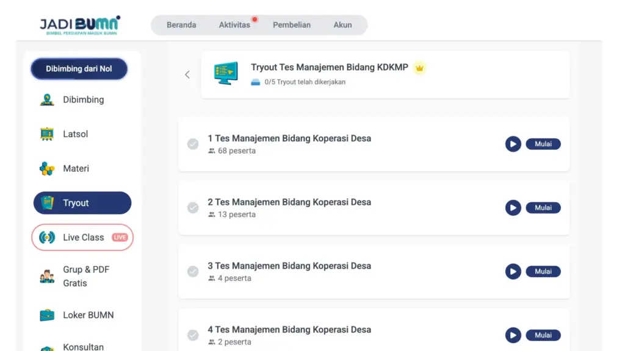Toggle the check circle for Tryout 2
The image size is (625, 351).
(193, 208)
